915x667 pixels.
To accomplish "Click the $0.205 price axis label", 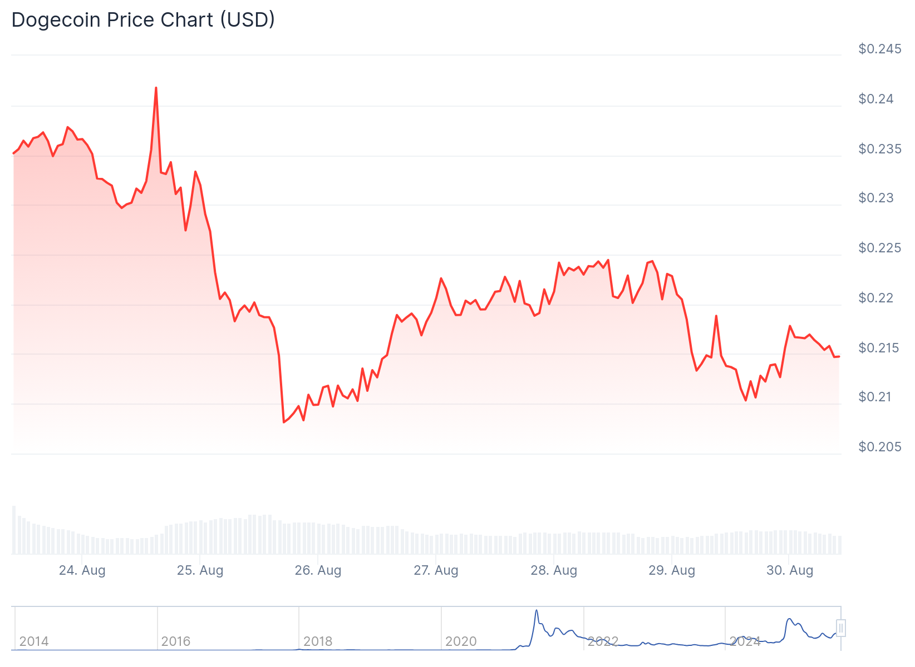I will coord(879,447).
